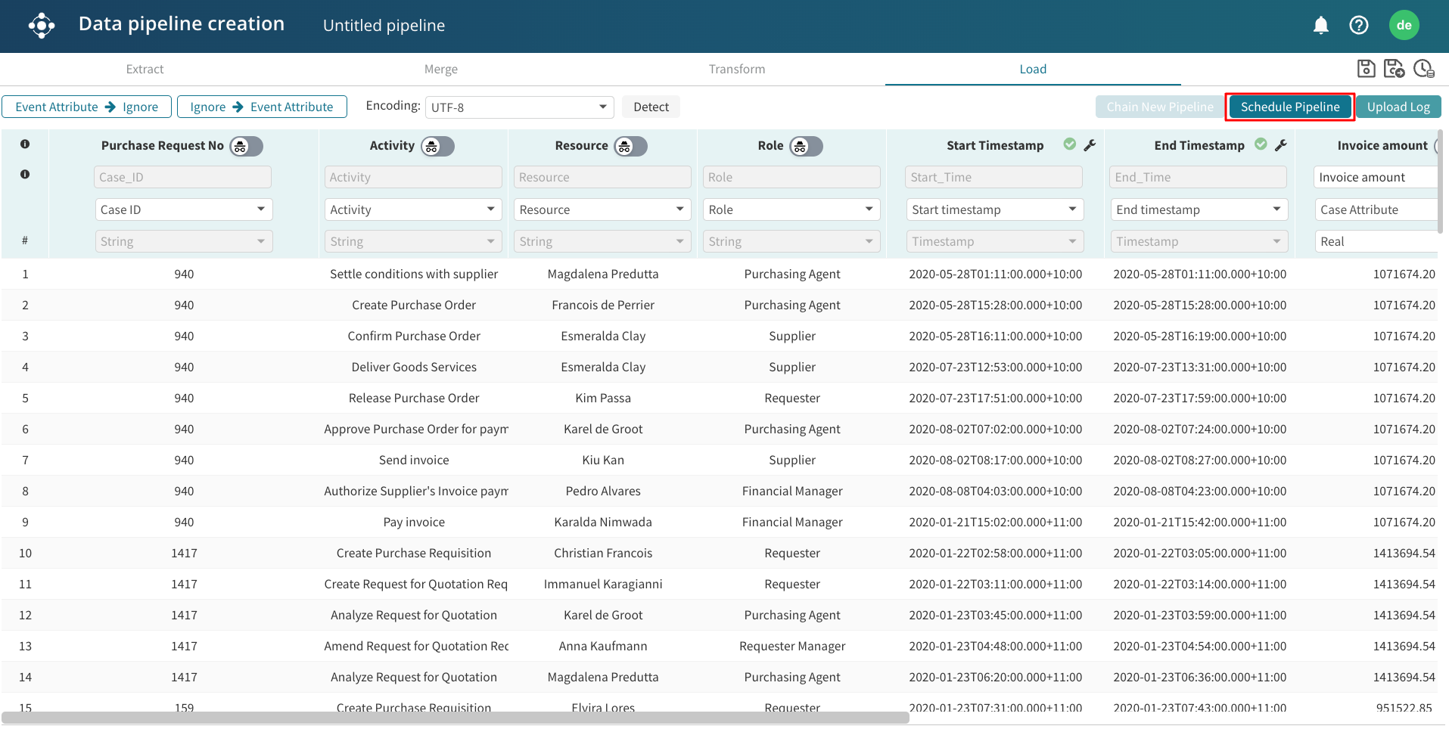
Task: Toggle anonymization for Purchase Request No
Action: click(x=247, y=147)
